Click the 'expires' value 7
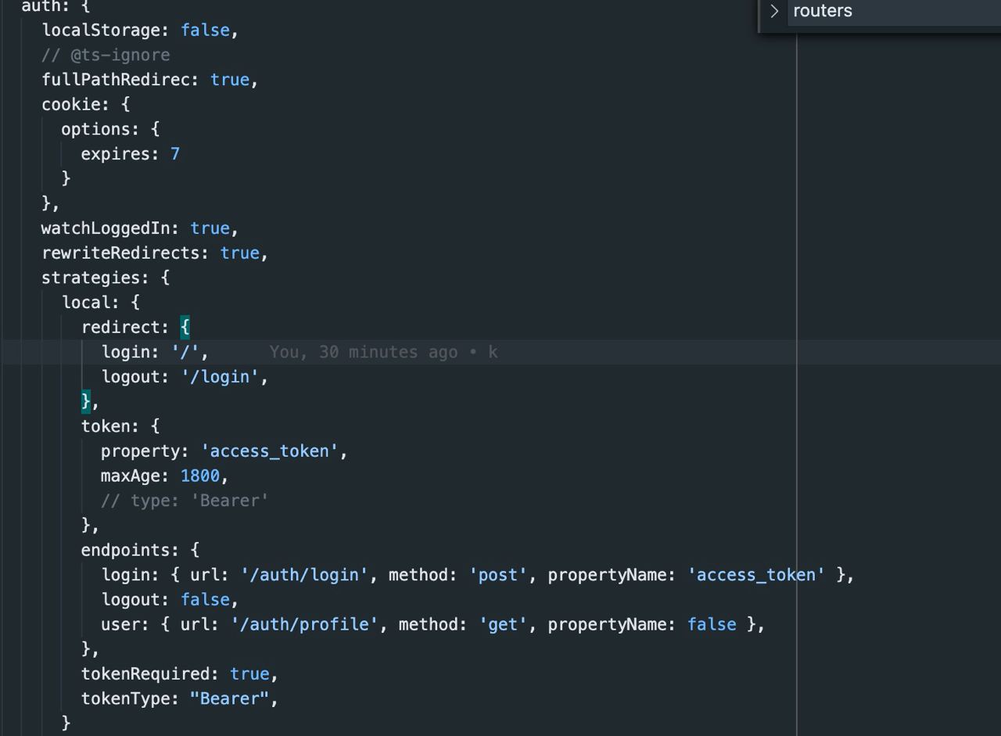Screen dimensions: 1001x736 click(175, 154)
